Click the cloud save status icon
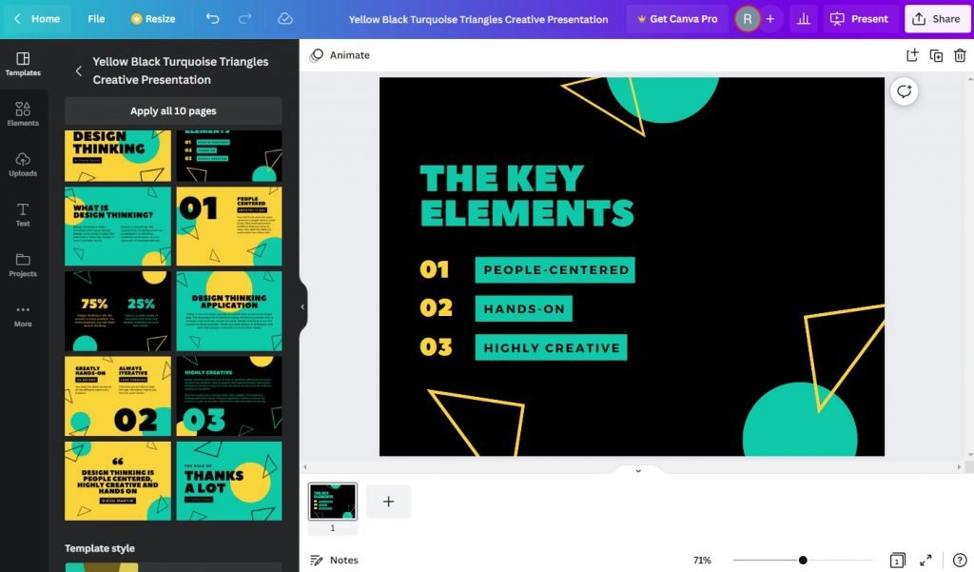This screenshot has height=572, width=974. (x=285, y=19)
